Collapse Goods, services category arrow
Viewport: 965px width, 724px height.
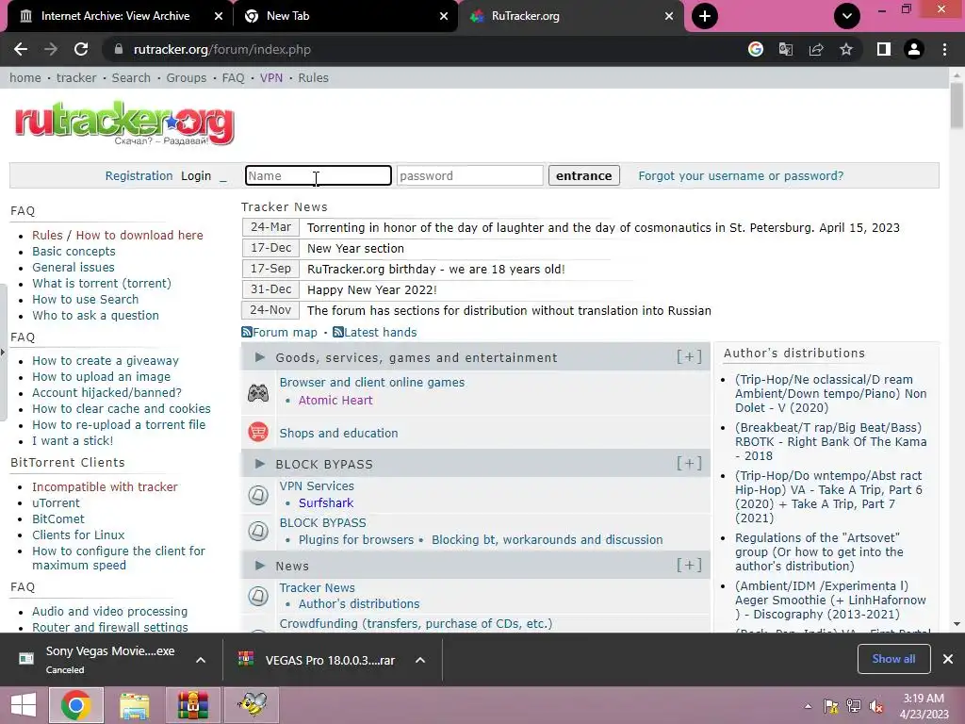click(x=260, y=357)
